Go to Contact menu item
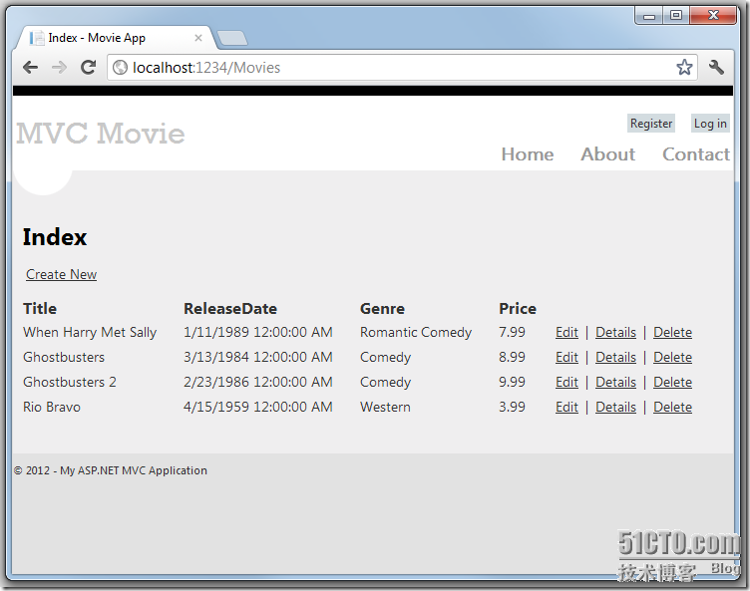 (696, 154)
